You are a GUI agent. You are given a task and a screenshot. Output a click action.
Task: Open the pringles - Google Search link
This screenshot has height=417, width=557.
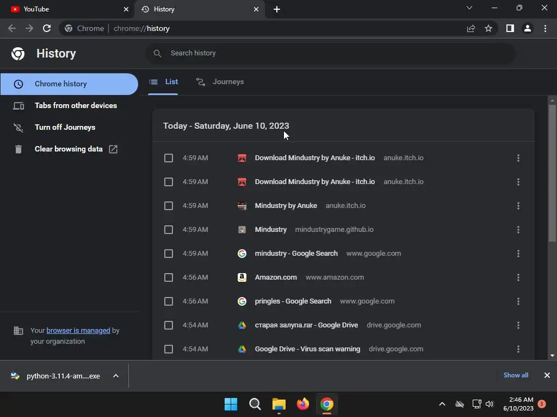(x=293, y=301)
